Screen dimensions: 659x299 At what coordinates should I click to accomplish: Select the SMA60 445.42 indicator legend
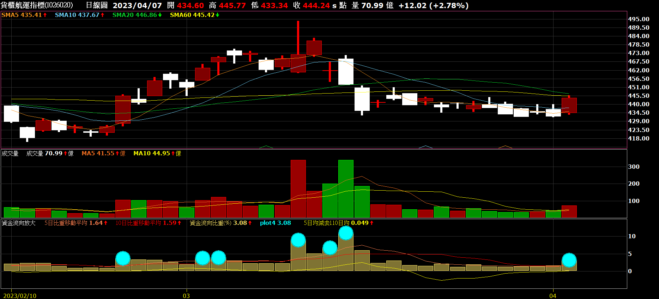194,15
